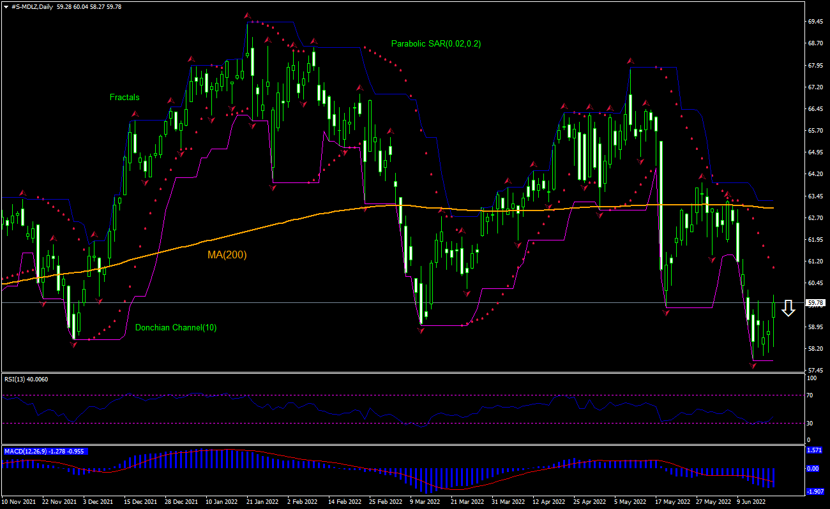This screenshot has width=830, height=509.
Task: Expand the #S-MDLZ,Daily chart dropdown arrow
Action: 6,5
